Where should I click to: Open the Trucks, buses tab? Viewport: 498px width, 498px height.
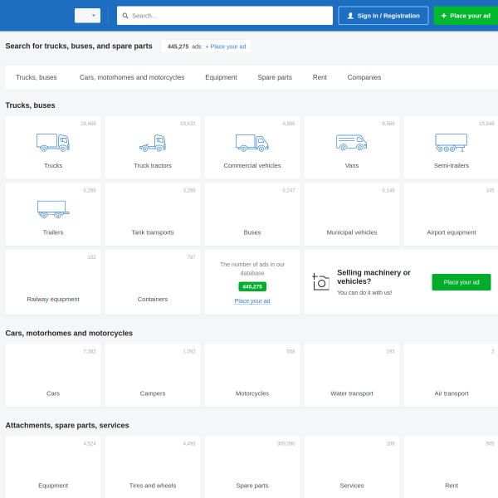(37, 77)
